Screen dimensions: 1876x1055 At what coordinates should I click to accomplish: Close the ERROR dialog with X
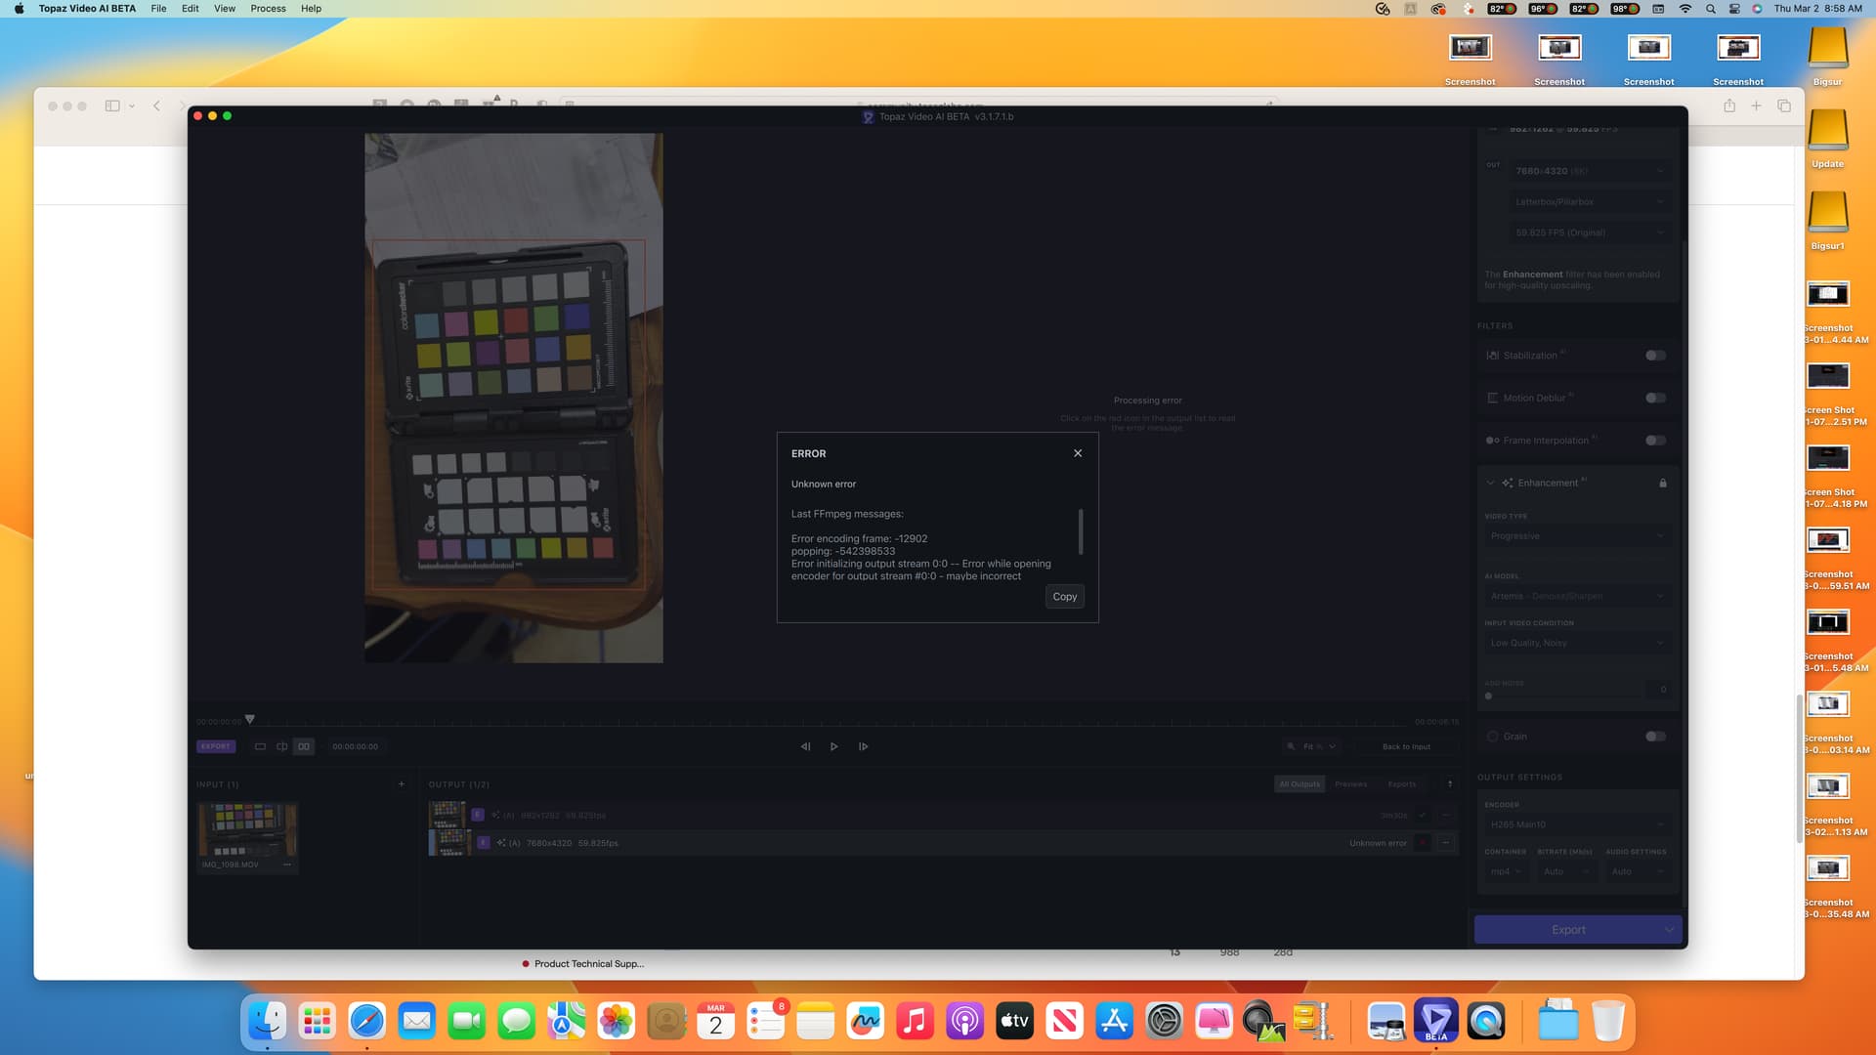1078,453
